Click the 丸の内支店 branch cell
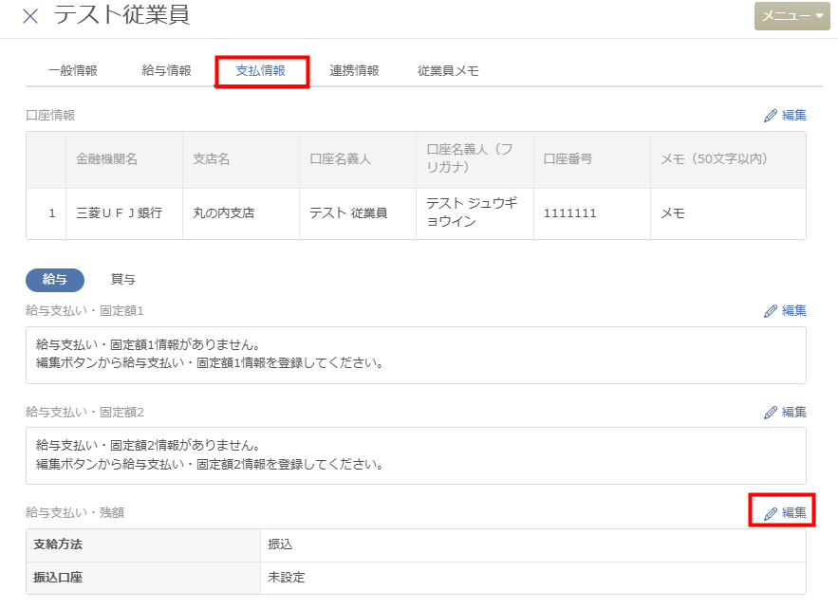Image resolution: width=838 pixels, height=609 pixels. pyautogui.click(x=223, y=213)
